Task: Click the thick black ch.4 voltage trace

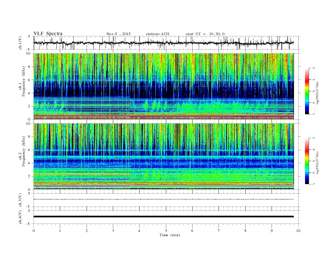Action: [x=163, y=217]
